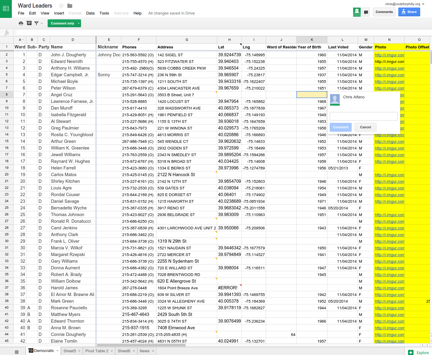Viewport: 432px width, 355px height.
Task: Click inside the comment text box
Action: [363, 116]
